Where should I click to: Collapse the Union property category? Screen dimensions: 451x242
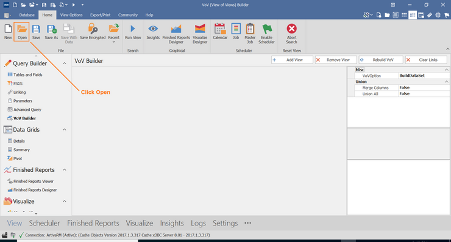(446, 82)
